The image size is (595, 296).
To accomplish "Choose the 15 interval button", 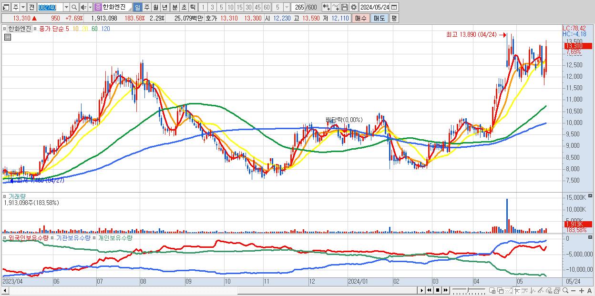I will (x=239, y=7).
